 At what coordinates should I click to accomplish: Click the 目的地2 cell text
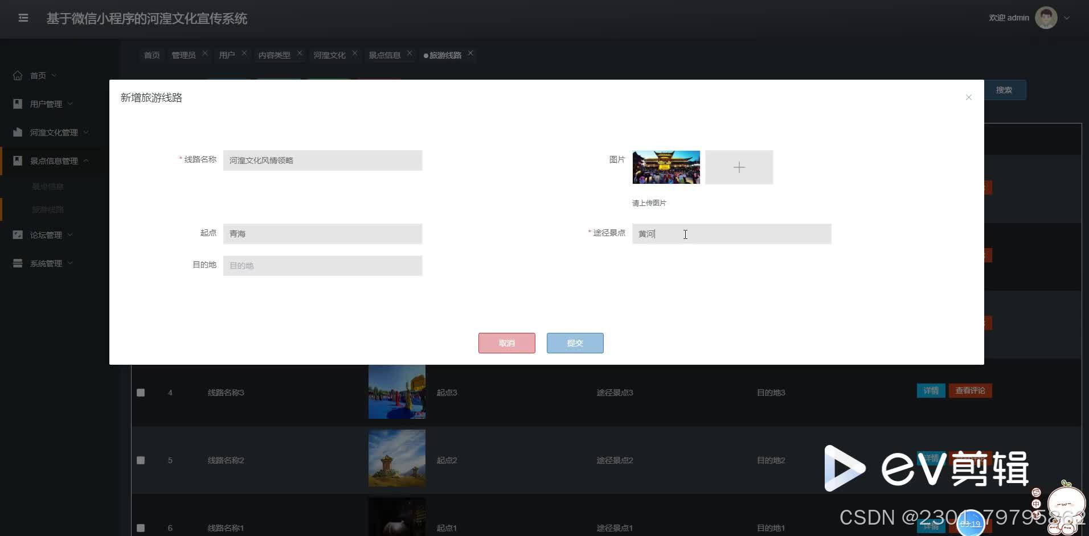click(771, 460)
